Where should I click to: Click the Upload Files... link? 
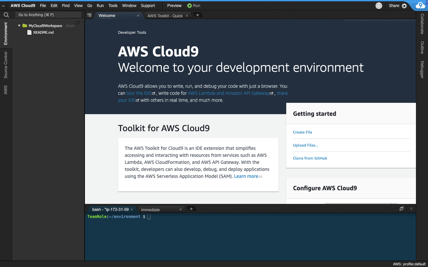[x=306, y=145]
